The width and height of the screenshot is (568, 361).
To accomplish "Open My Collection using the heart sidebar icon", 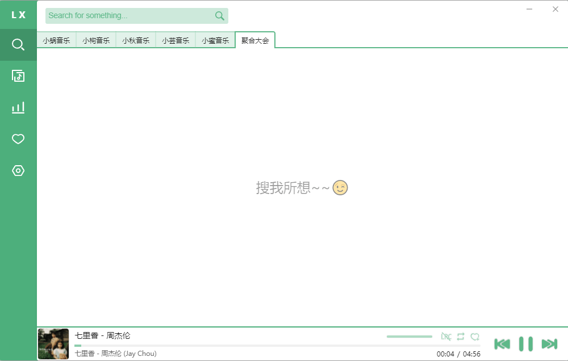I will point(18,138).
